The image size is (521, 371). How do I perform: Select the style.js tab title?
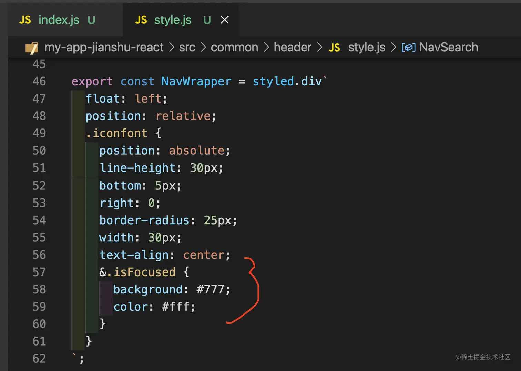click(x=173, y=20)
